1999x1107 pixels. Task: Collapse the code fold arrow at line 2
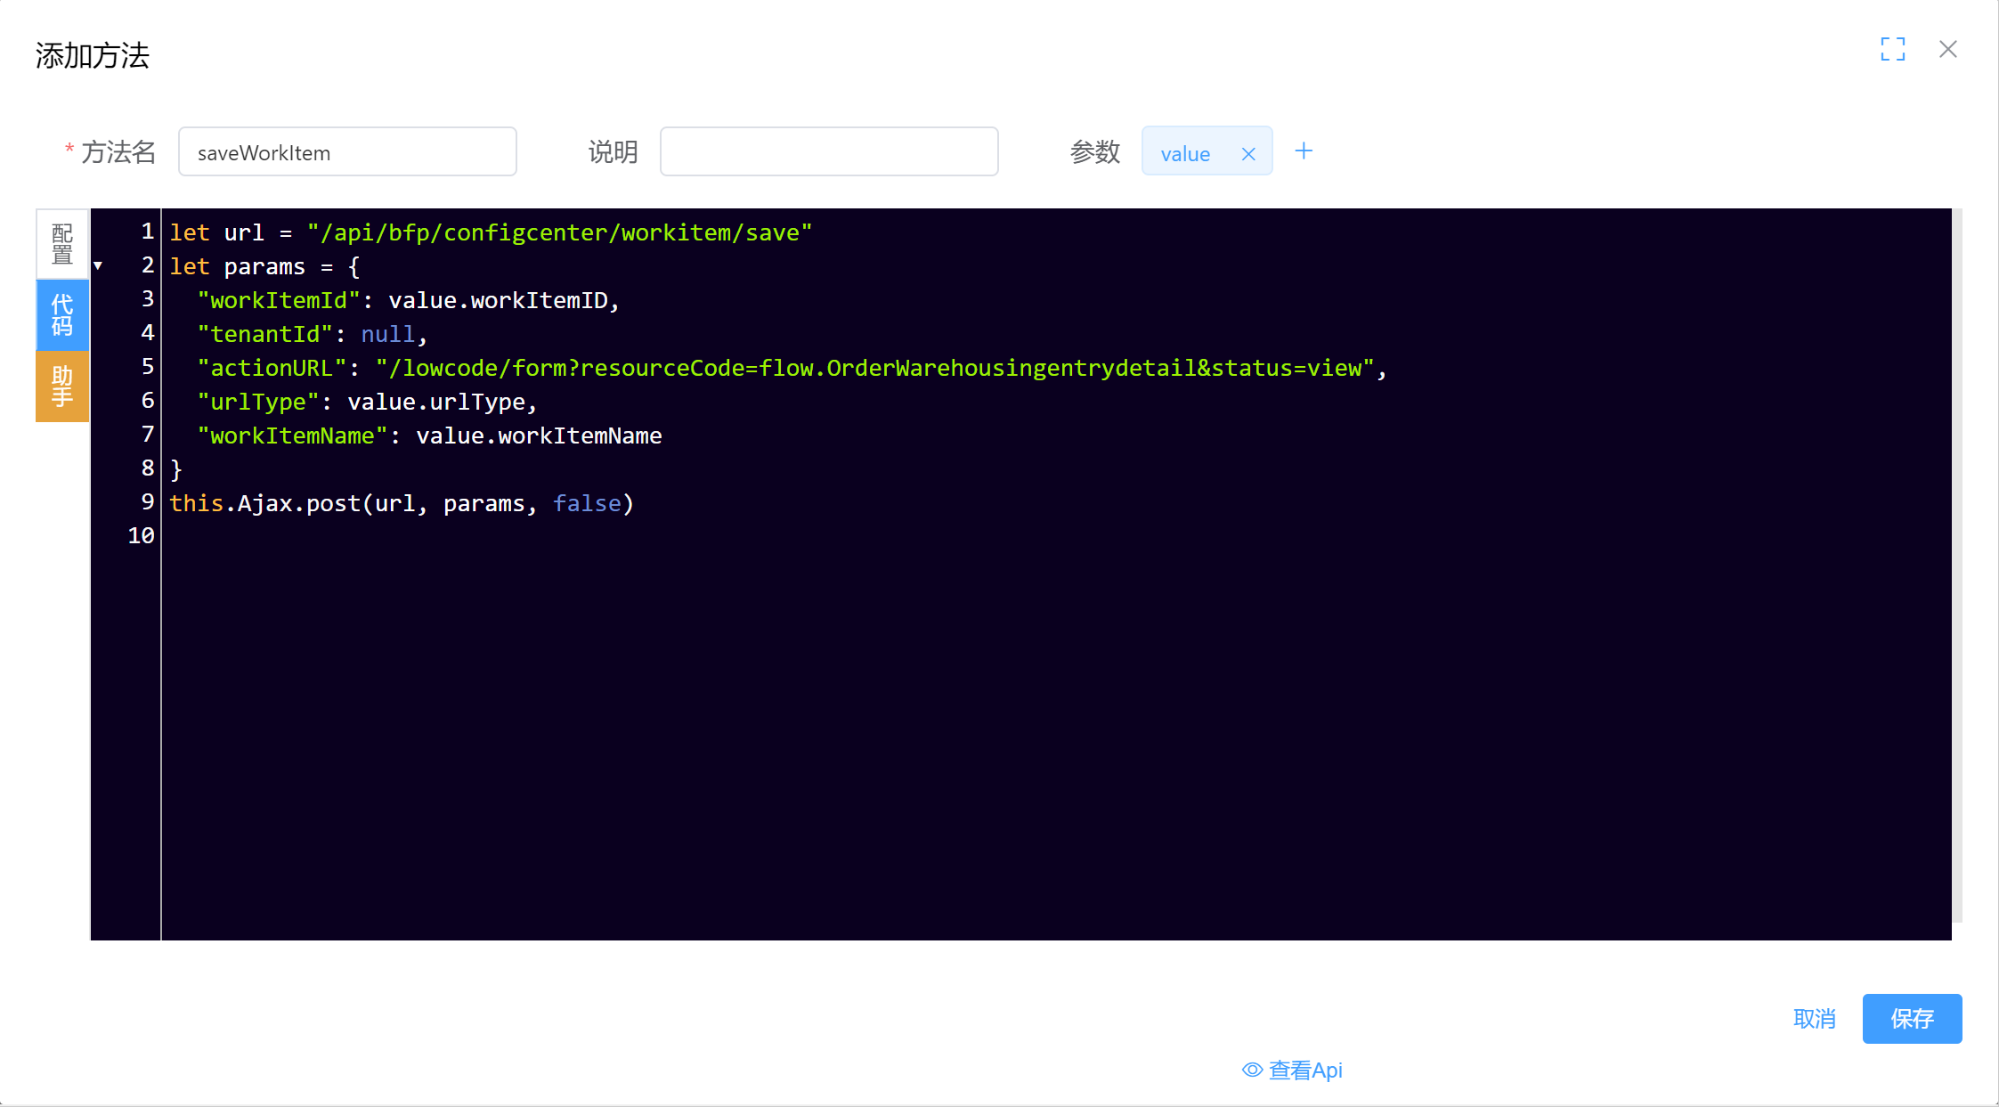98,265
